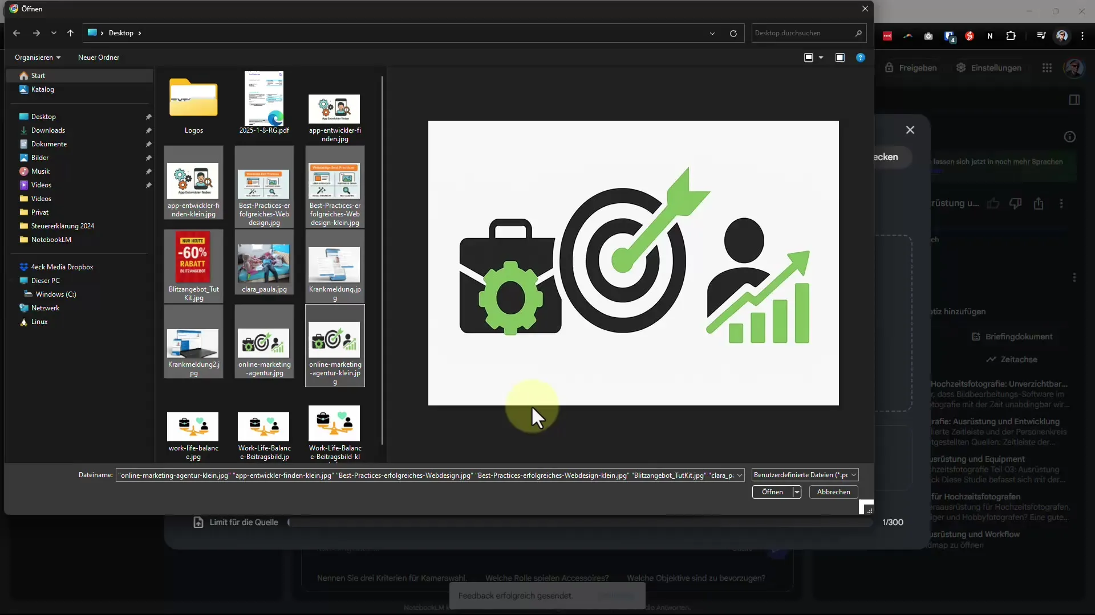Open Google apps grid in NotebookLM
The image size is (1095, 615).
[1047, 68]
